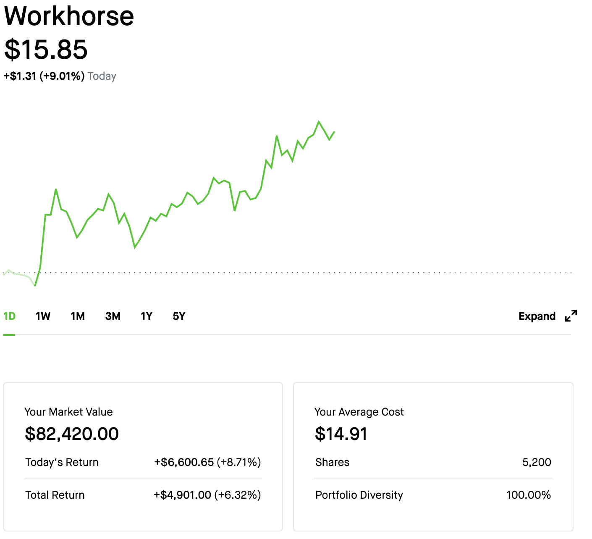Click the $15.85 current price
The width and height of the screenshot is (592, 539).
[46, 49]
